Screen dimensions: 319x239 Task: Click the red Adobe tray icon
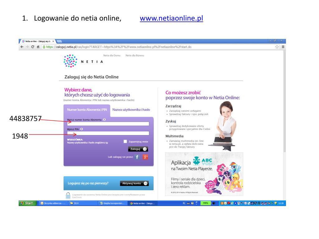click(x=229, y=203)
